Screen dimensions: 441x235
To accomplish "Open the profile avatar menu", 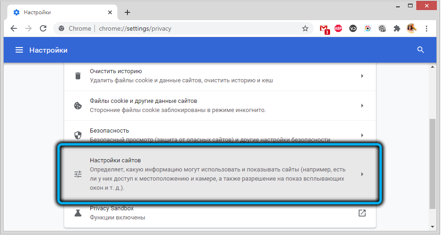I will pos(411,28).
